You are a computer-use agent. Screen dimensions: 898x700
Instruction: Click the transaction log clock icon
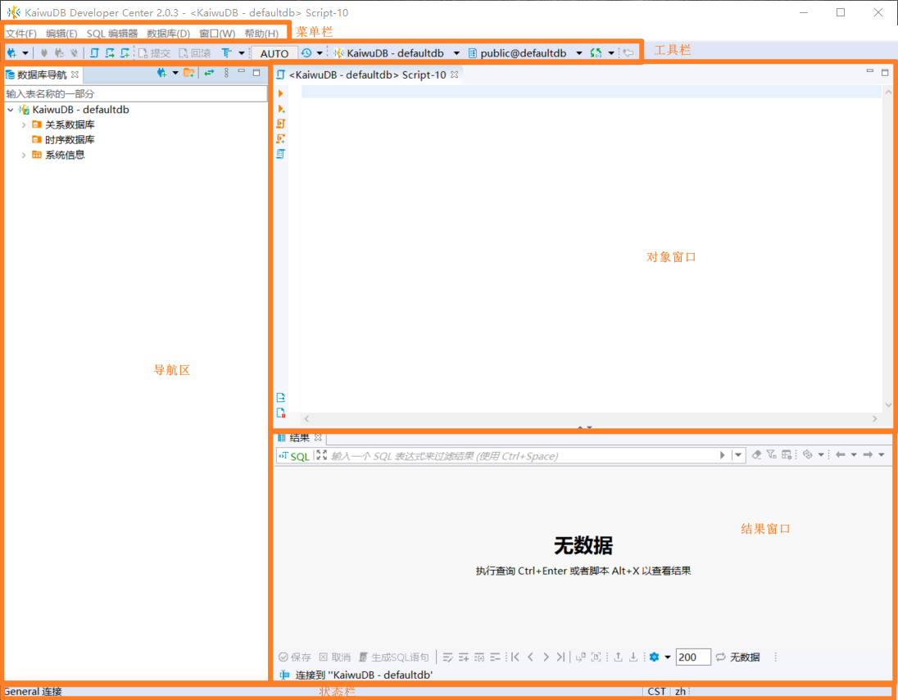coord(306,53)
